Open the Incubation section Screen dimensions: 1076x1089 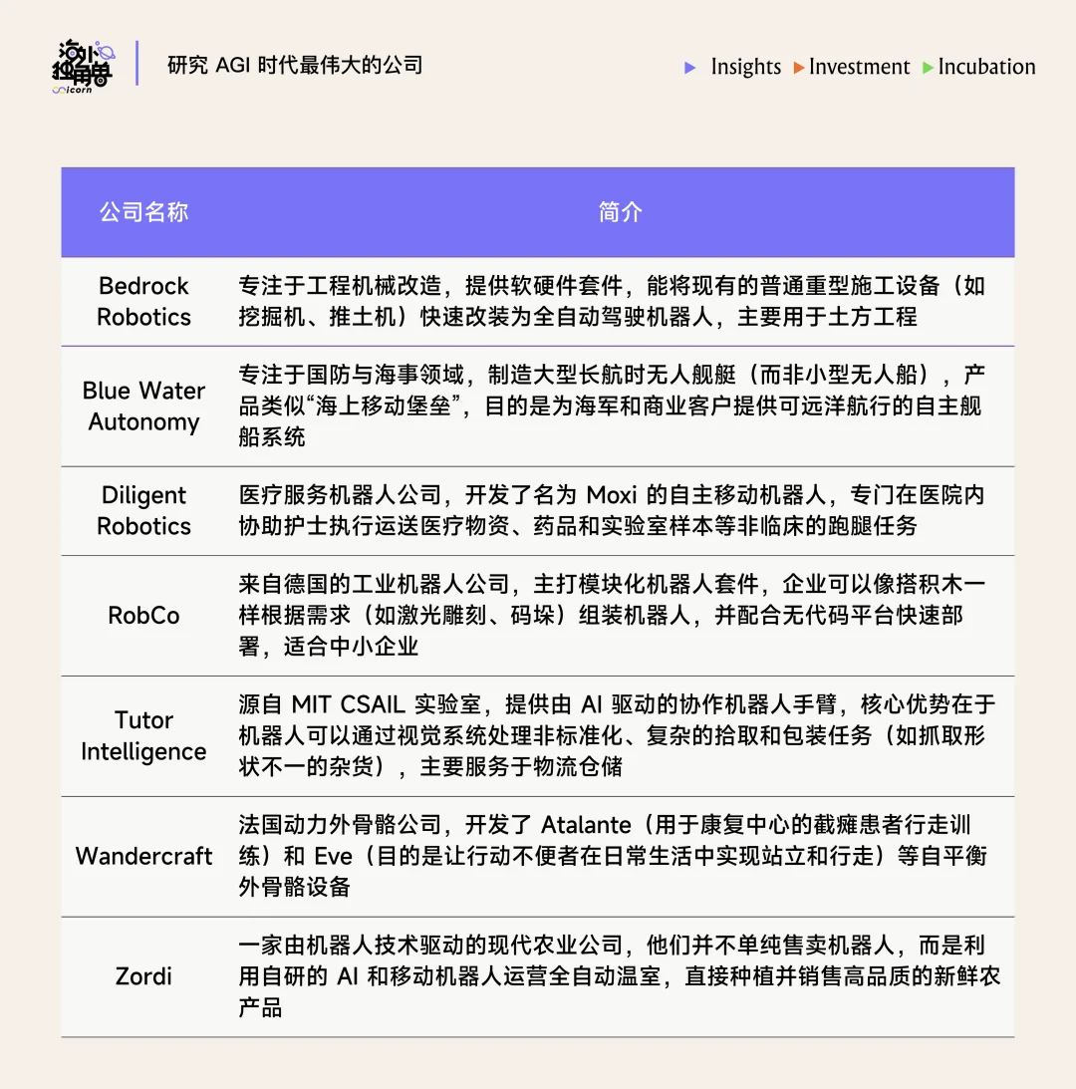click(x=986, y=68)
